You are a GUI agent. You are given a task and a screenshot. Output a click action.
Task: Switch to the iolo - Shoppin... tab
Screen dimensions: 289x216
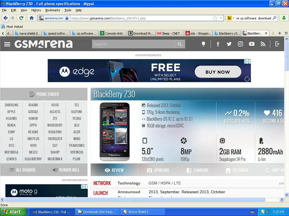198,33
